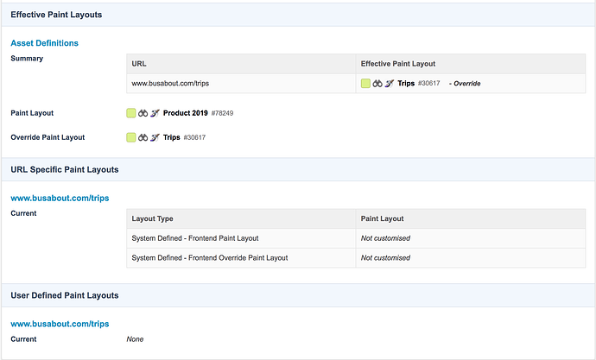Select Trips name in Override Paint Layout row
The image size is (596, 360).
(171, 137)
